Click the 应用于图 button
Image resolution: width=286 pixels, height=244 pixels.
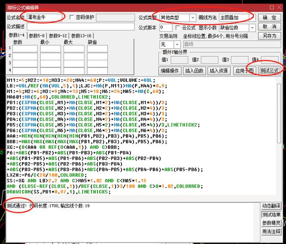pyautogui.click(x=244, y=71)
